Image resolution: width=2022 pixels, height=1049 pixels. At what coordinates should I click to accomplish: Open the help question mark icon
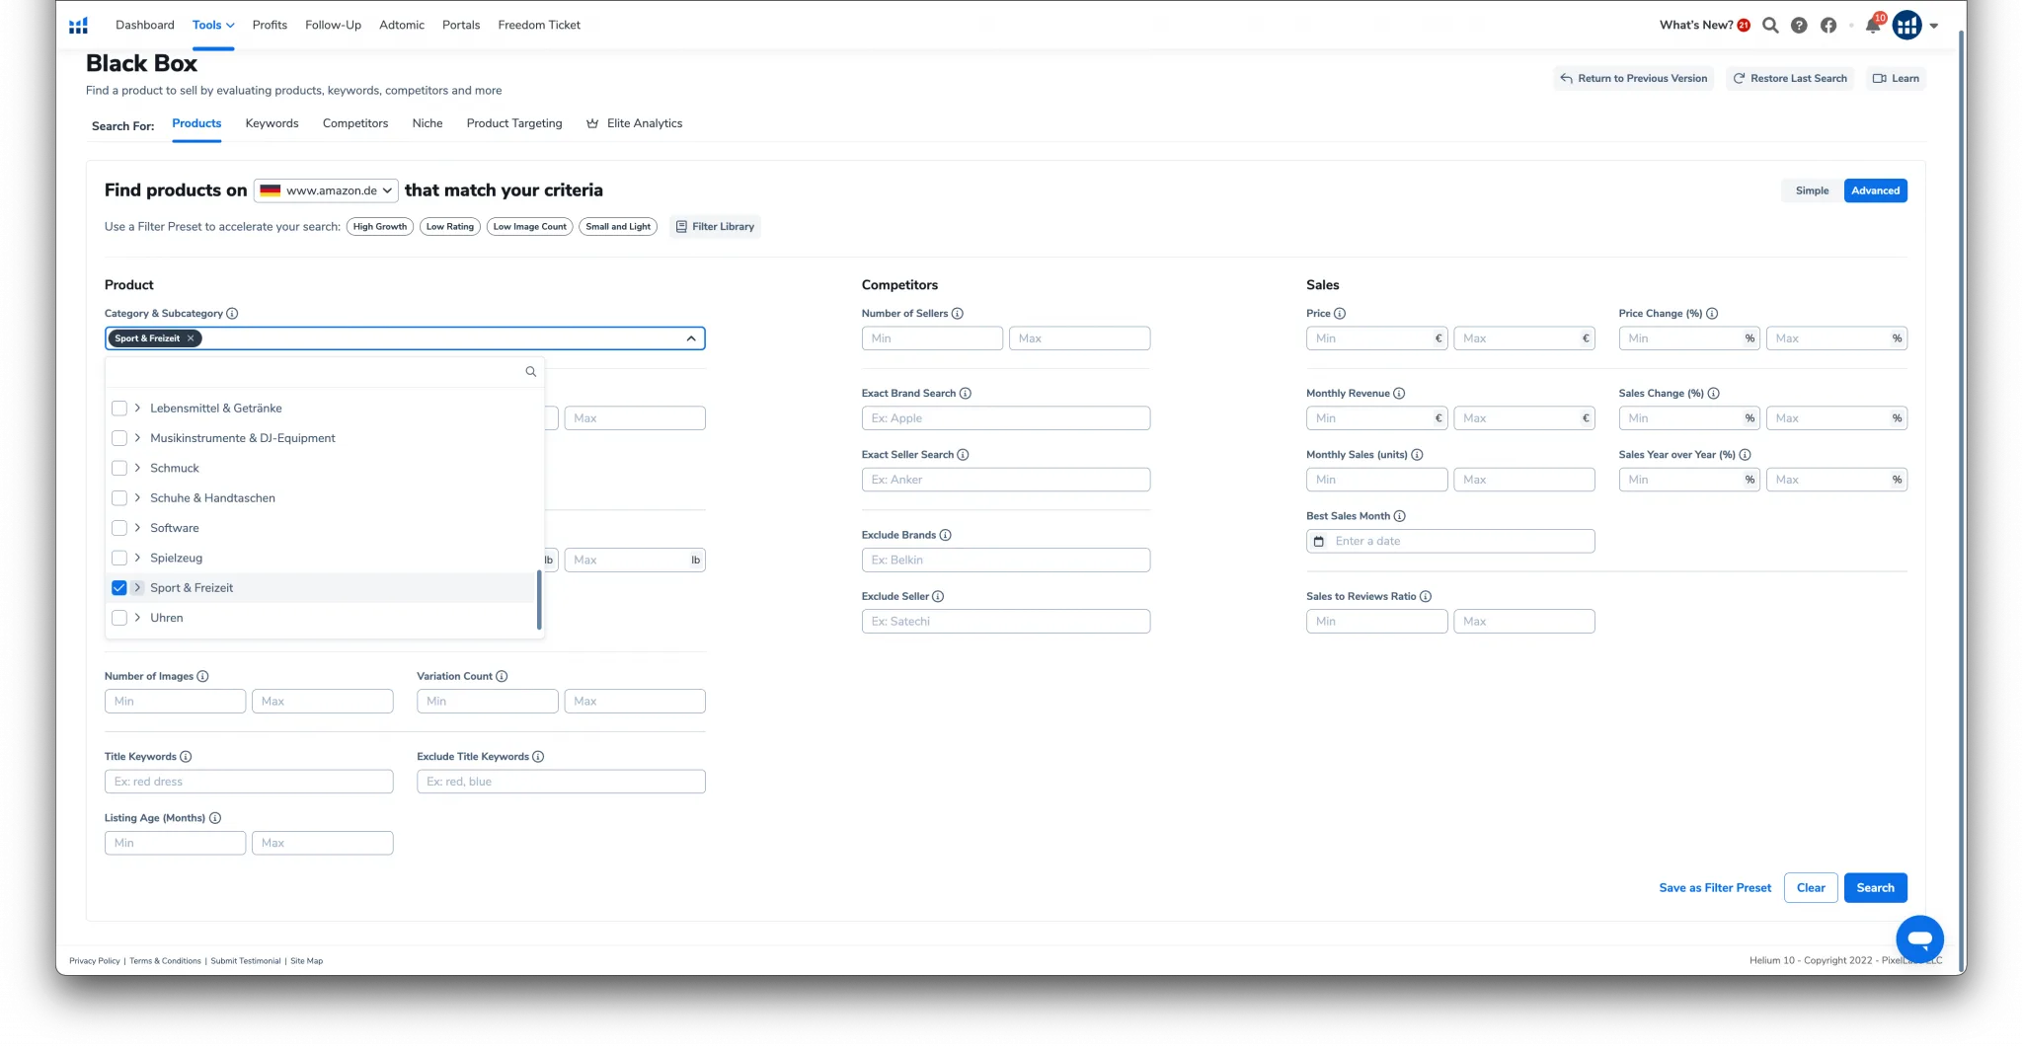[x=1799, y=26]
